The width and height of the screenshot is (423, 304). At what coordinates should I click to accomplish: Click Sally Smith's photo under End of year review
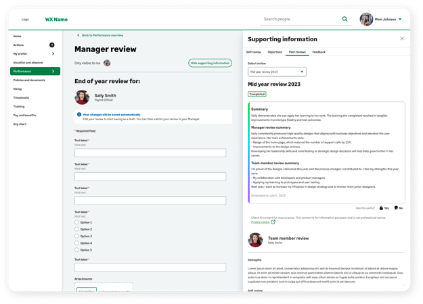click(82, 97)
